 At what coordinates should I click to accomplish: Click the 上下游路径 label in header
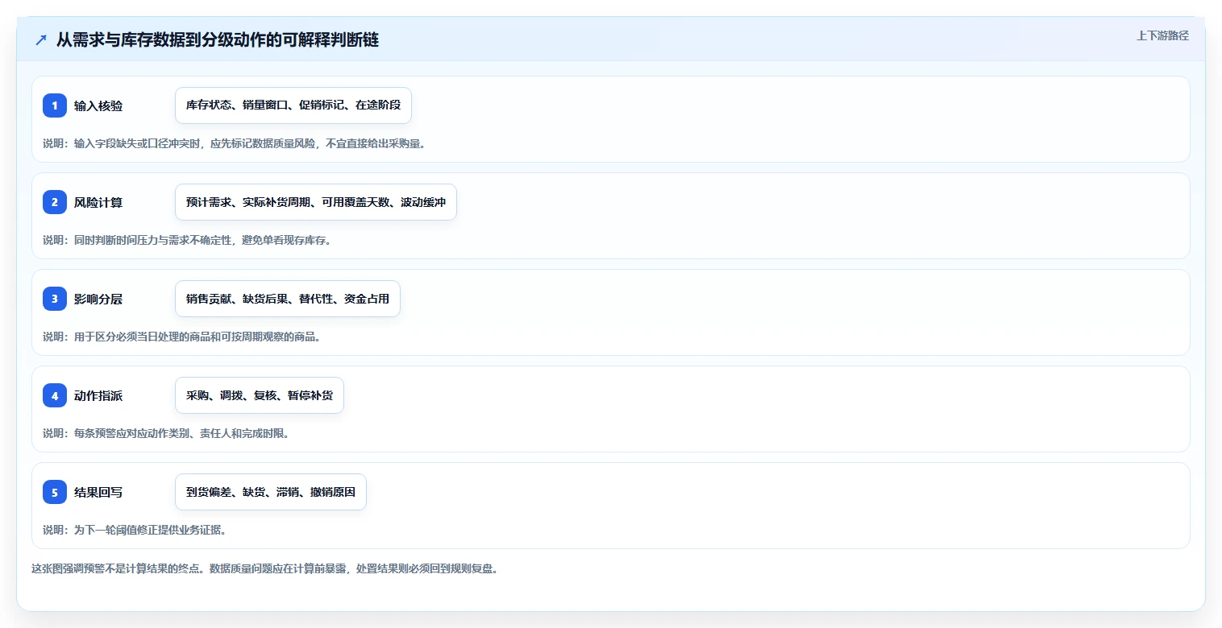(1162, 35)
